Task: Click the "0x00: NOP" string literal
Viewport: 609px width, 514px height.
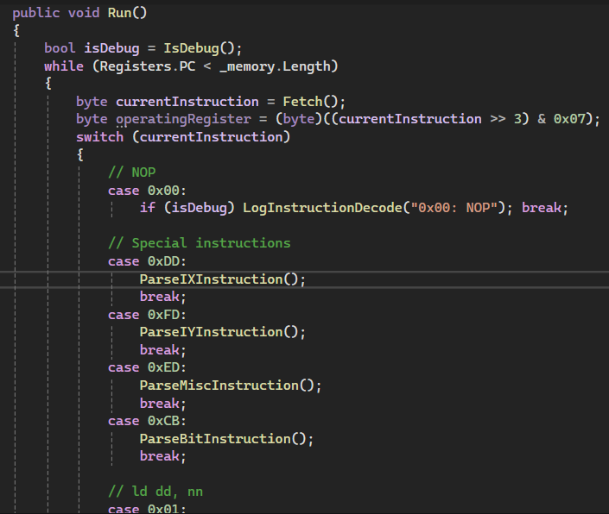Action: [x=454, y=208]
